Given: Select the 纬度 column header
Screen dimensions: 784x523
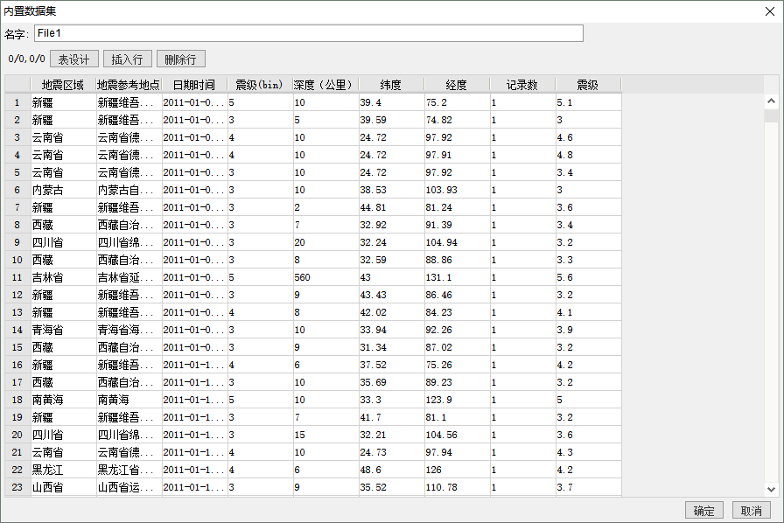Looking at the screenshot, I should click(x=391, y=85).
